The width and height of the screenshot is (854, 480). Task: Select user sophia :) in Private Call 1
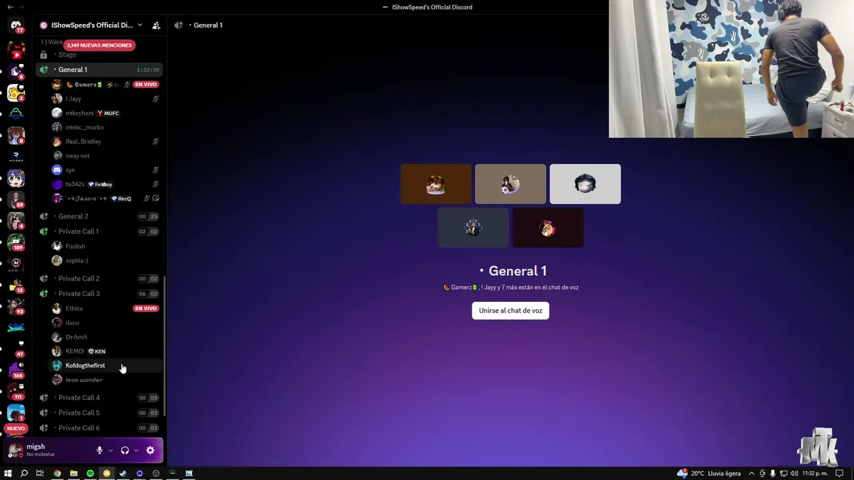105,261
